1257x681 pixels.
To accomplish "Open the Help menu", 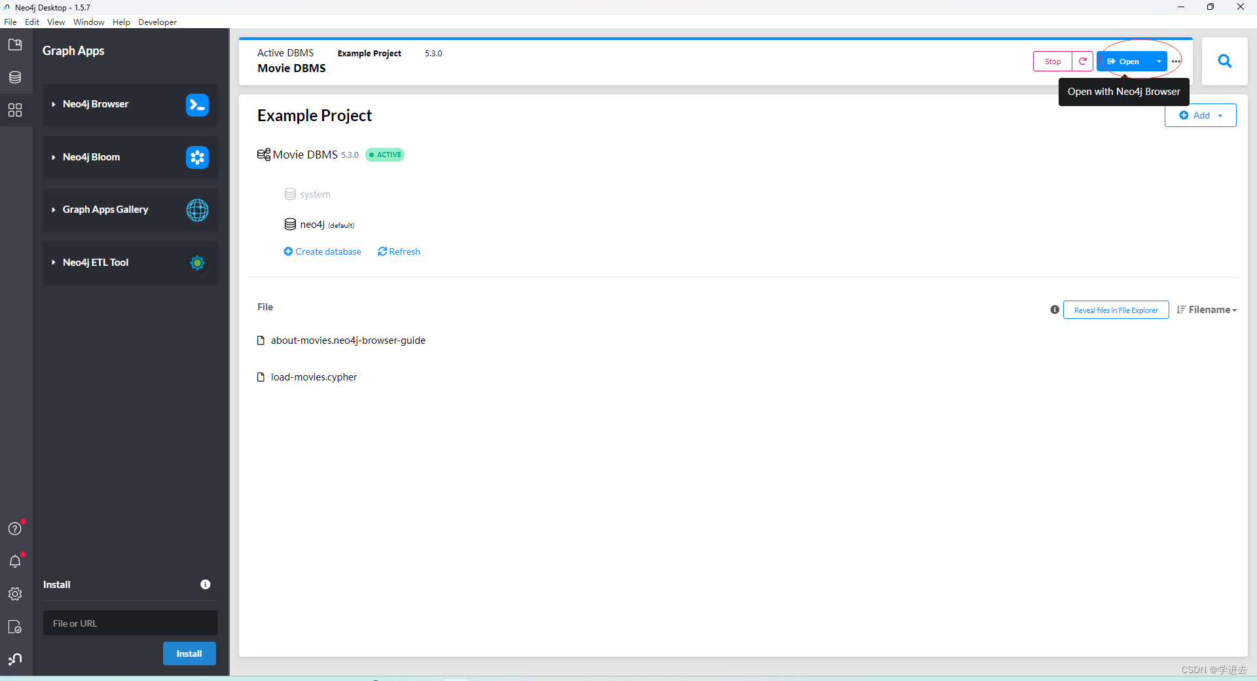I will tap(121, 22).
